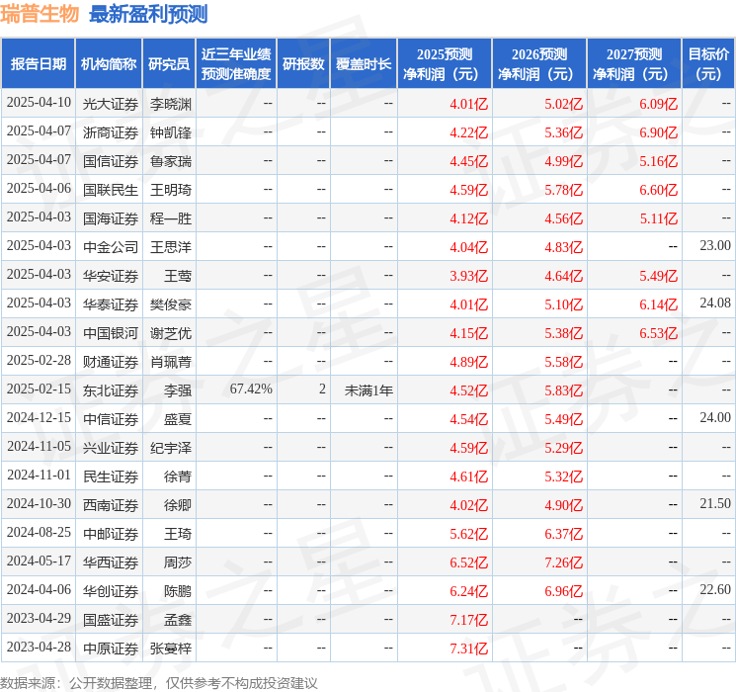Select analyst name 纪宇泽
This screenshot has height=692, width=736.
pyautogui.click(x=171, y=448)
